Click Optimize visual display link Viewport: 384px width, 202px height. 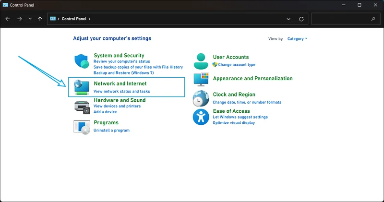coord(234,123)
